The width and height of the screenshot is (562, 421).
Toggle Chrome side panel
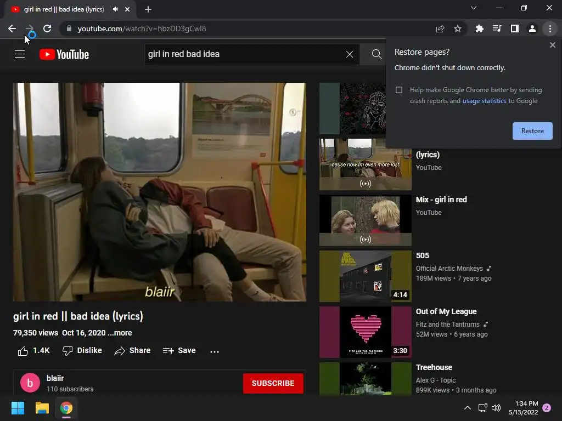click(x=515, y=29)
